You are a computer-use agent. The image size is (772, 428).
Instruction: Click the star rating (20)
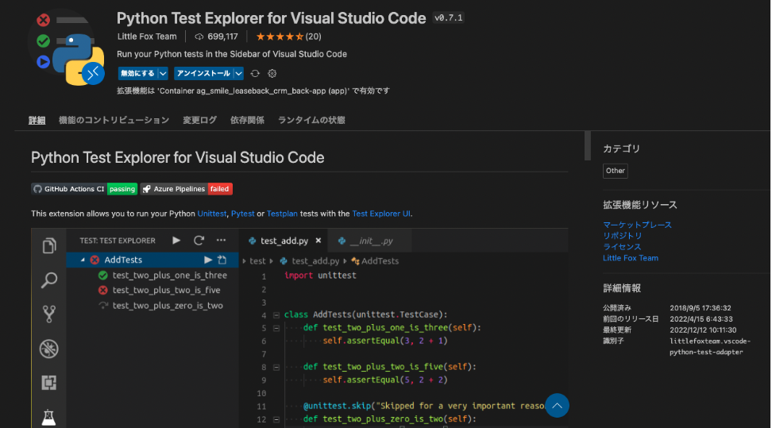point(288,37)
